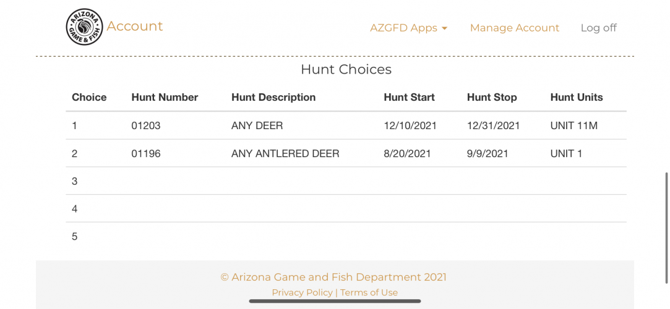Select the UNIT 11M cell

point(573,126)
